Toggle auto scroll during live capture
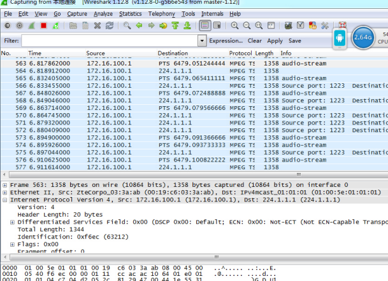This screenshot has height=281, width=388. 217,25
